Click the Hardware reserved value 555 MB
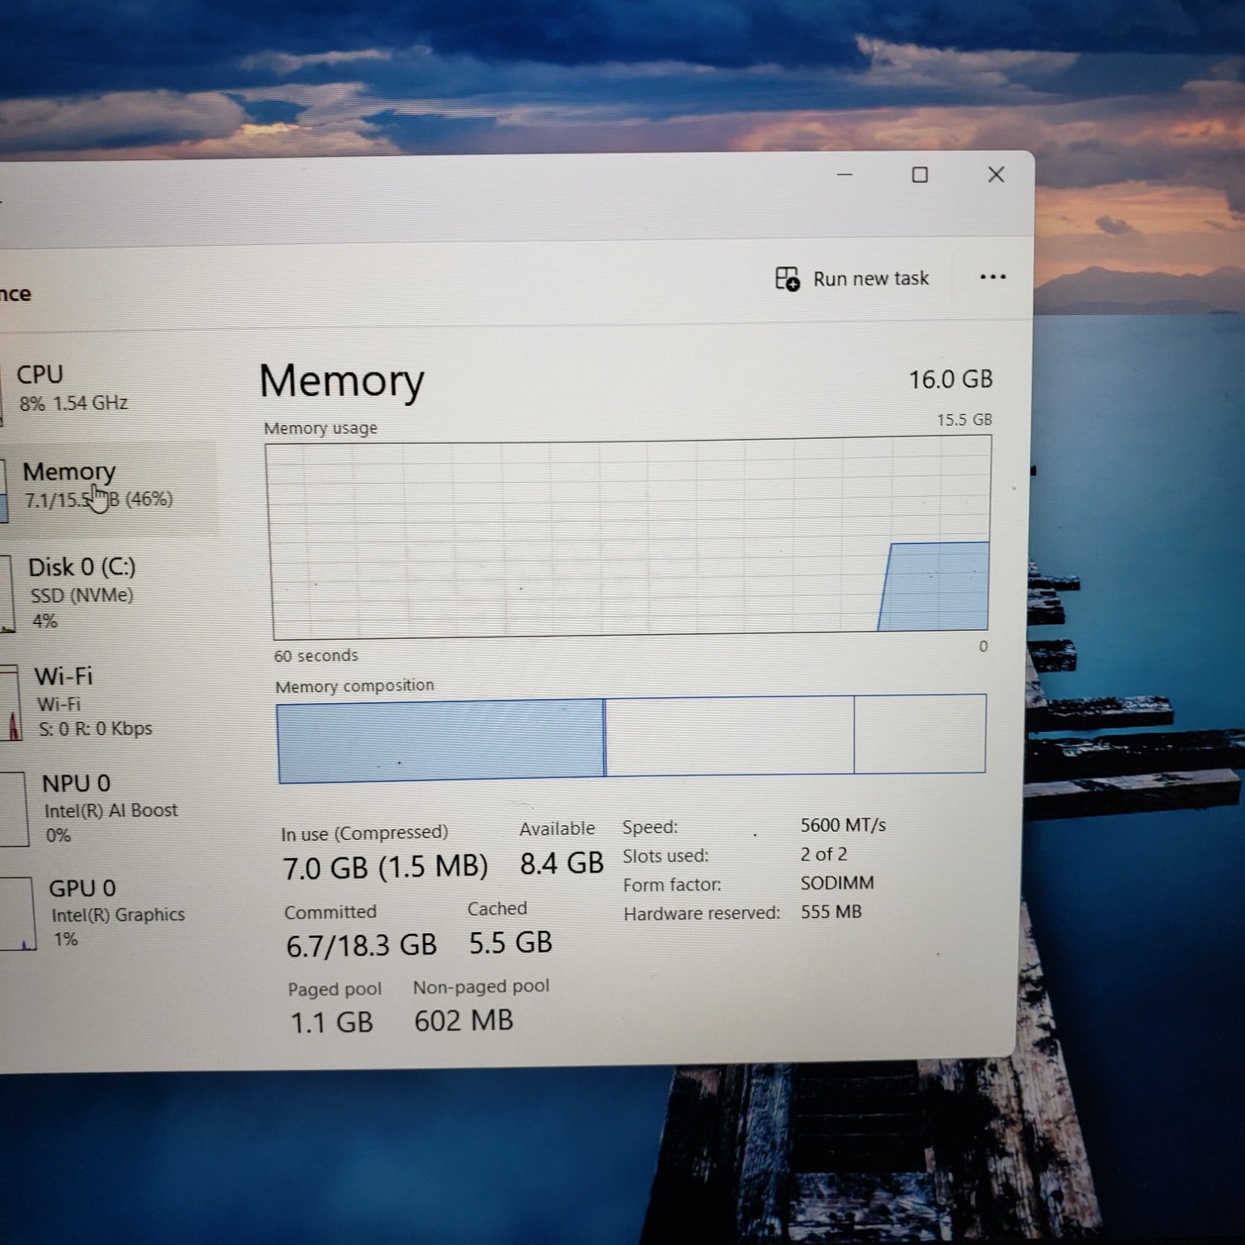The image size is (1245, 1245). point(831,911)
